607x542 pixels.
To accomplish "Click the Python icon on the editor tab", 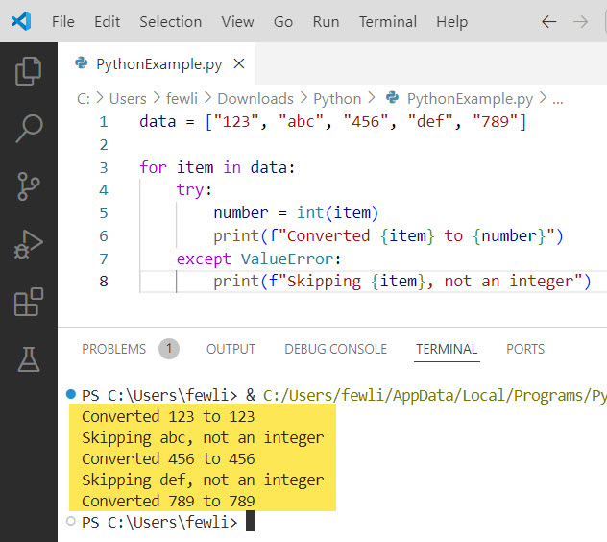I will (82, 62).
